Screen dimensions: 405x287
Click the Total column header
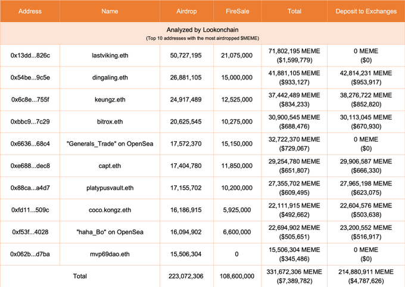294,11
